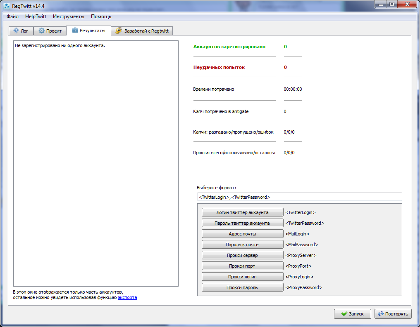Follow the экспорта link
The height and width of the screenshot is (327, 420).
pos(127,297)
